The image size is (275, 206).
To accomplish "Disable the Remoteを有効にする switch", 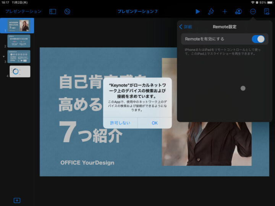I will point(258,39).
